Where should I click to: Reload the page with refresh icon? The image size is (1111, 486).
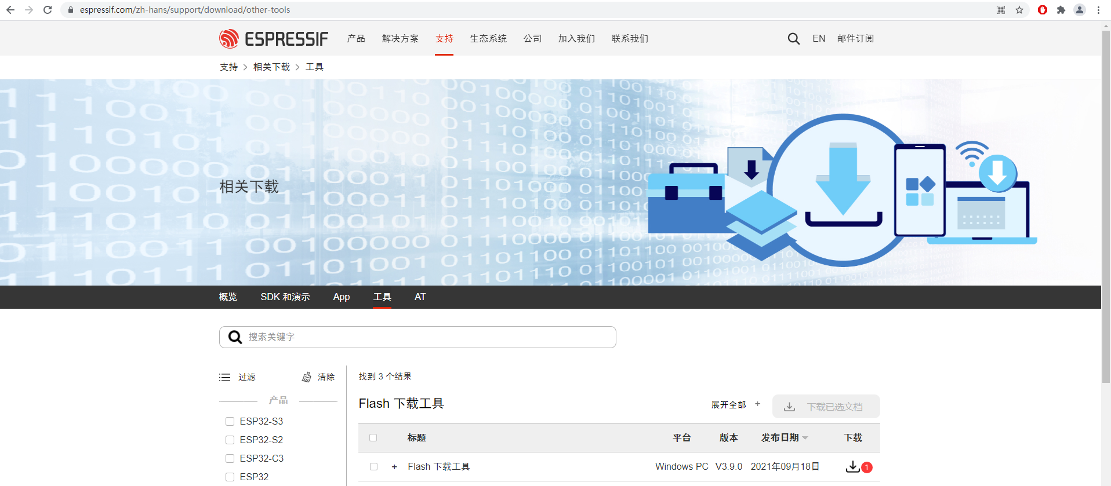coord(48,10)
